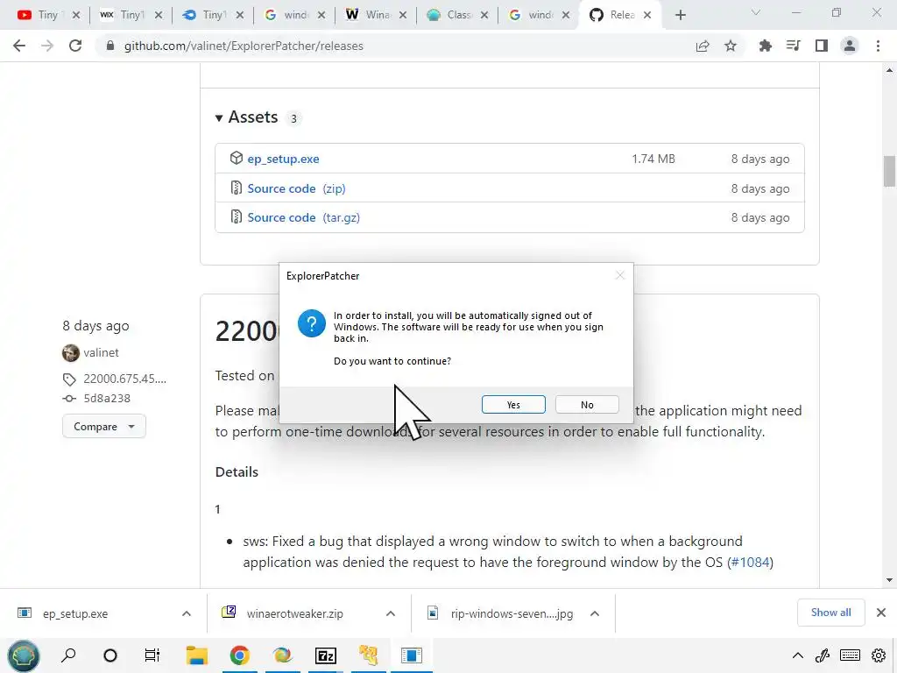Reload the GitHub releases page

[75, 46]
